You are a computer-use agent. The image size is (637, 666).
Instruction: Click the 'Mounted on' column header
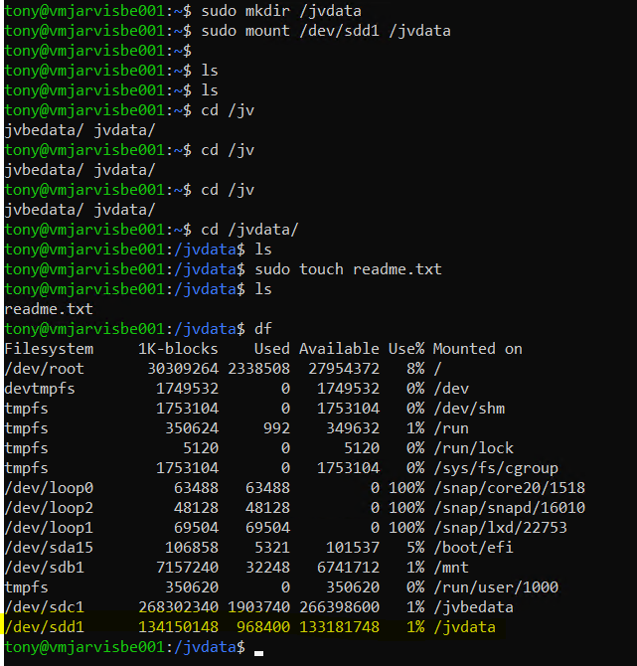(478, 349)
